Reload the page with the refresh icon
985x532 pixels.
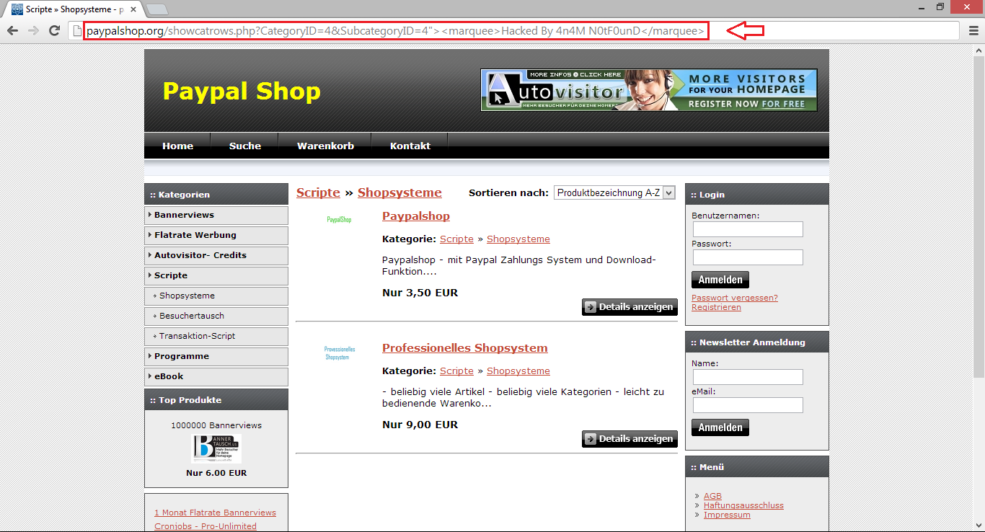tap(54, 30)
